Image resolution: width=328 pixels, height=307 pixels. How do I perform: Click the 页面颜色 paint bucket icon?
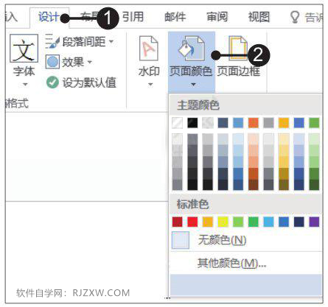[x=191, y=49]
